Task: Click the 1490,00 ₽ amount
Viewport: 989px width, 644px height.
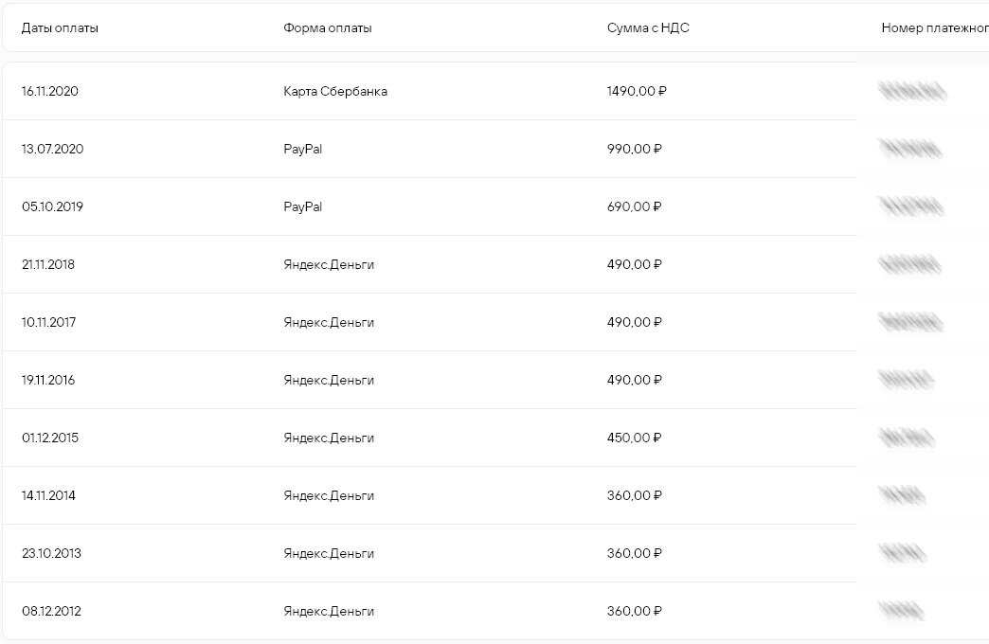Action: (x=637, y=92)
